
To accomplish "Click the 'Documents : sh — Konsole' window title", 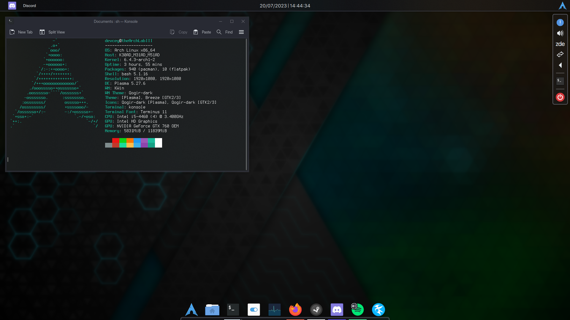I will coord(115,21).
